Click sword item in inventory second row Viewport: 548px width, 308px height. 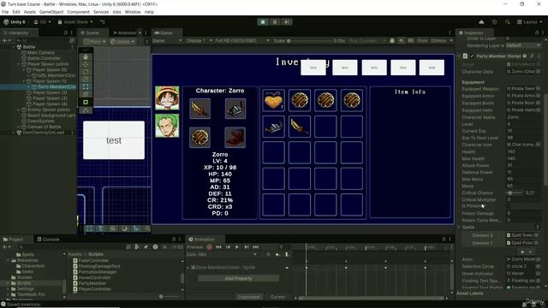click(x=300, y=127)
